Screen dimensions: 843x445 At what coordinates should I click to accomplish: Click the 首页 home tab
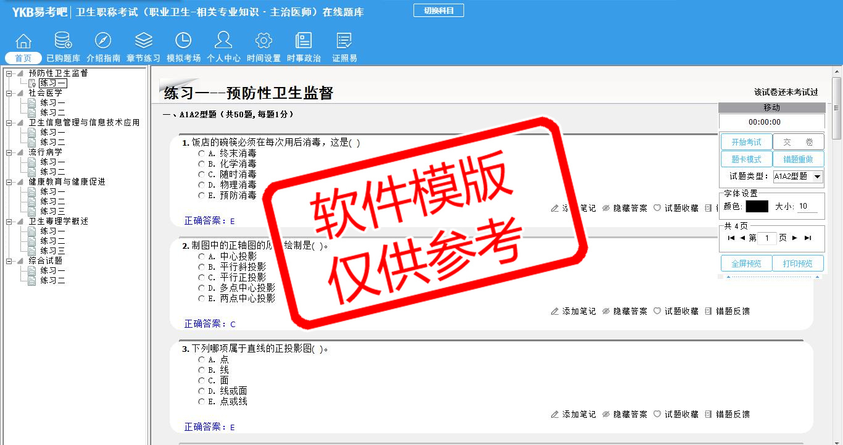click(x=23, y=58)
